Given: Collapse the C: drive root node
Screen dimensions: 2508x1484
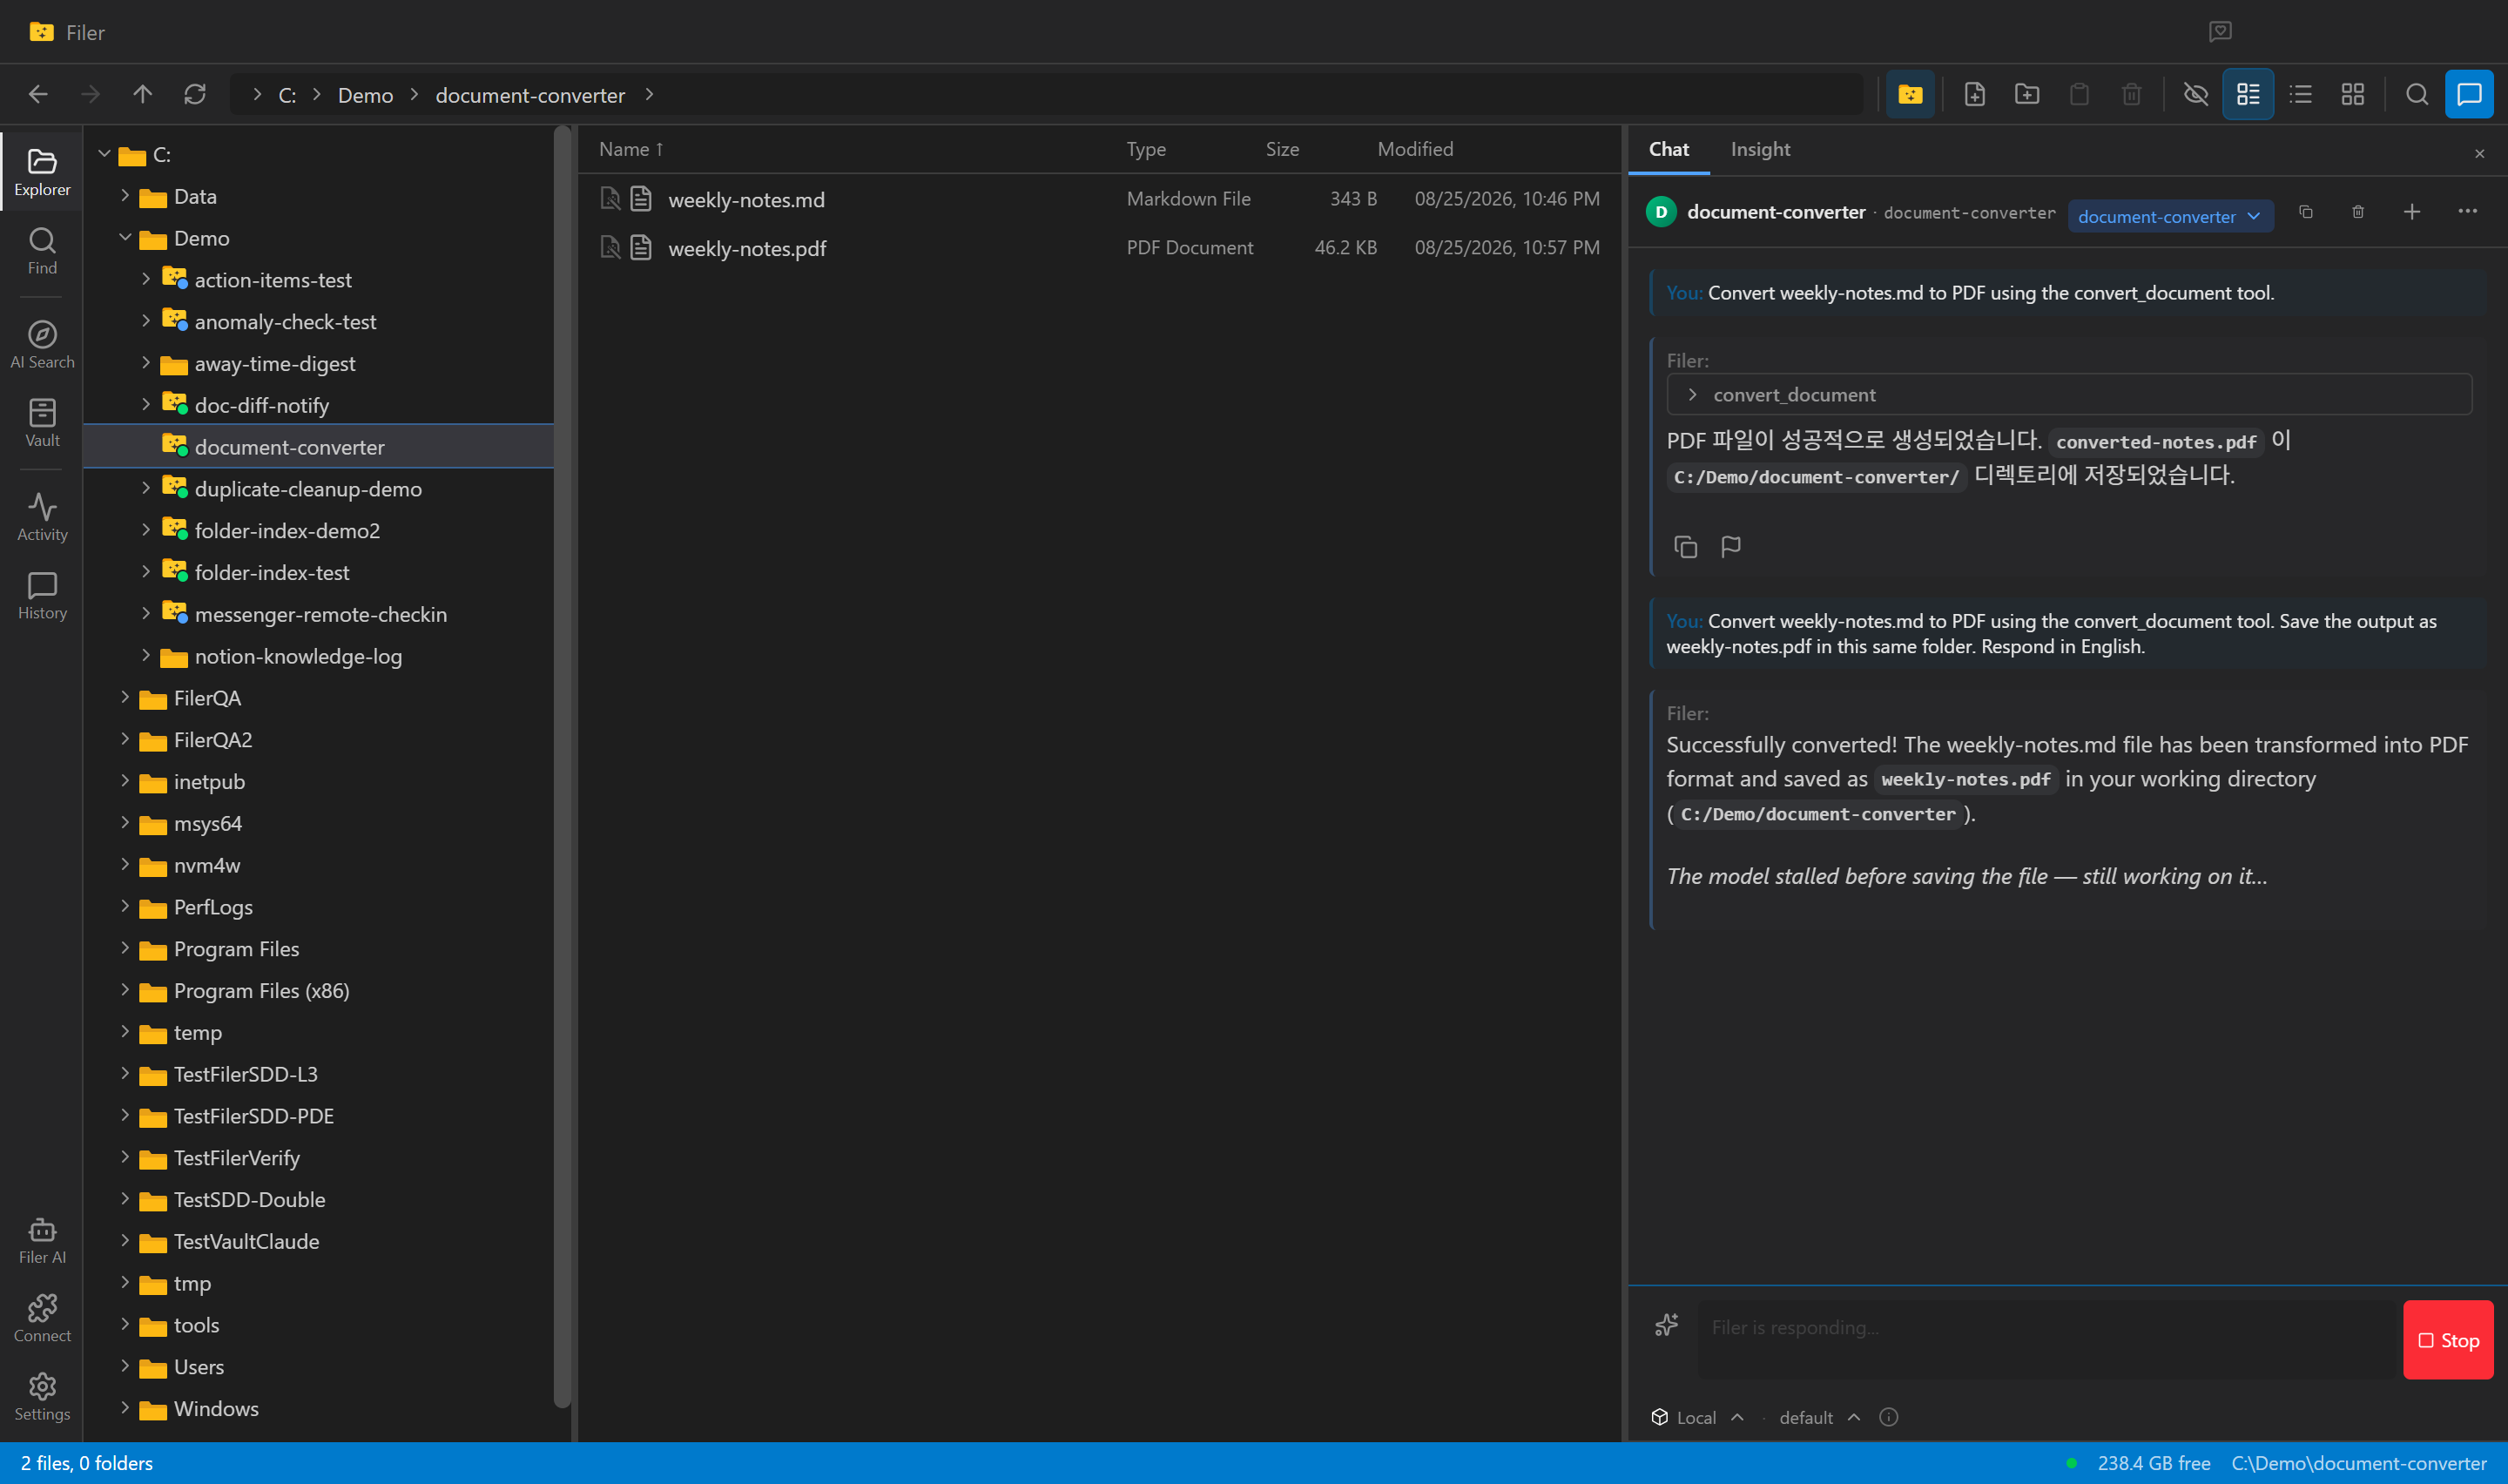Looking at the screenshot, I should pos(104,154).
